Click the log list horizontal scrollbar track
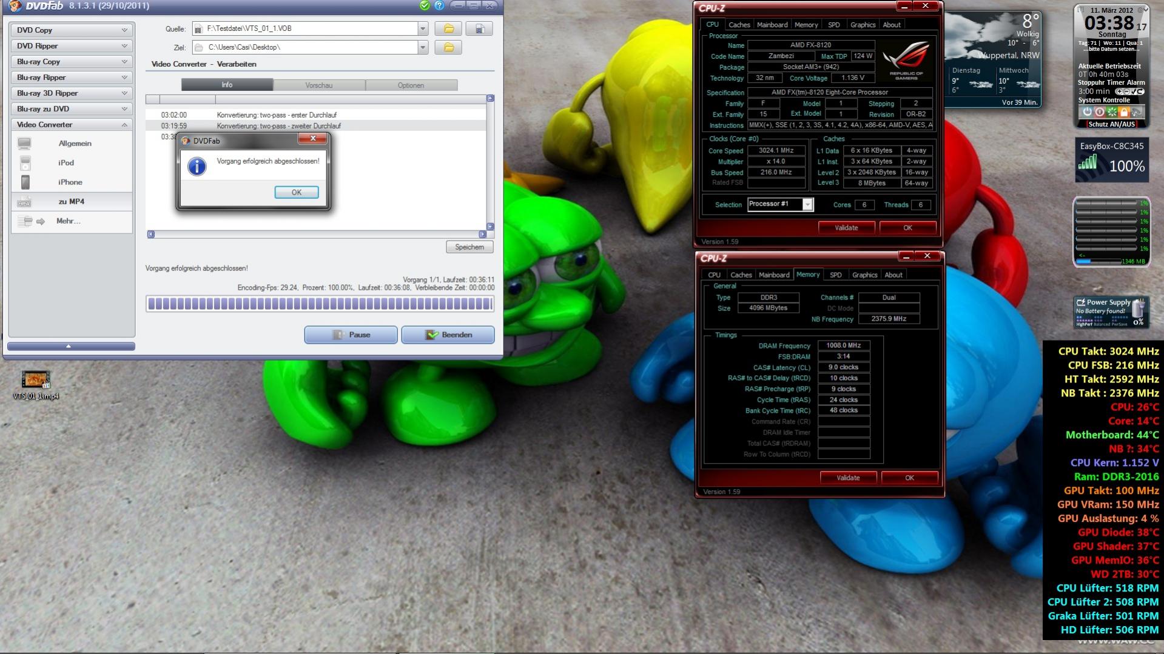The height and width of the screenshot is (654, 1164). [317, 235]
